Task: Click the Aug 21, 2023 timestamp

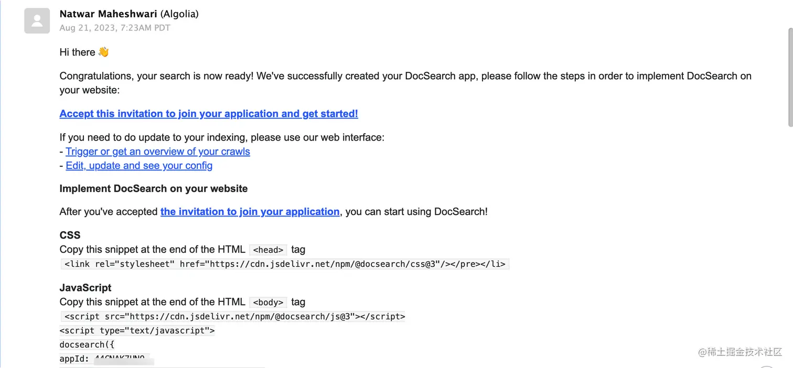Action: click(115, 28)
